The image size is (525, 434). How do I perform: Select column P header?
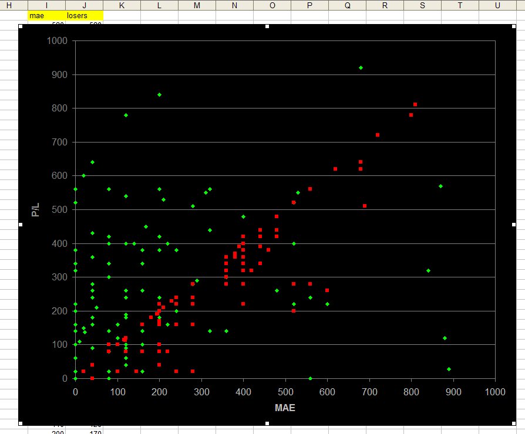(x=309, y=5)
